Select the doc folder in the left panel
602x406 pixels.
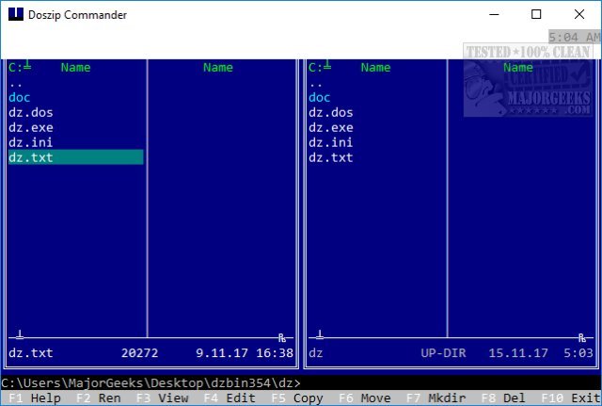tap(19, 98)
